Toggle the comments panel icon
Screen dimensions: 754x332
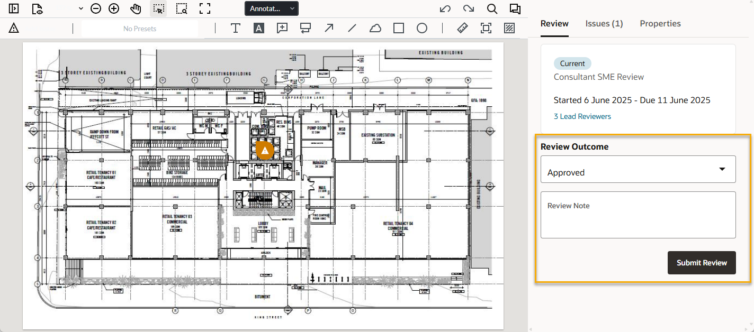point(514,8)
